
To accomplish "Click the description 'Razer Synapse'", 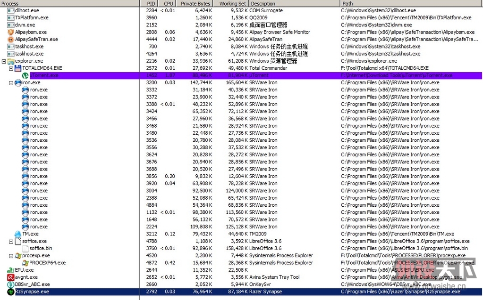I will [265, 292].
